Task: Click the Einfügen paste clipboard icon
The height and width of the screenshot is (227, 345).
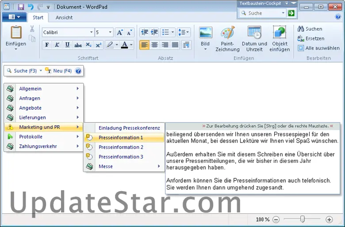Action: (x=16, y=33)
